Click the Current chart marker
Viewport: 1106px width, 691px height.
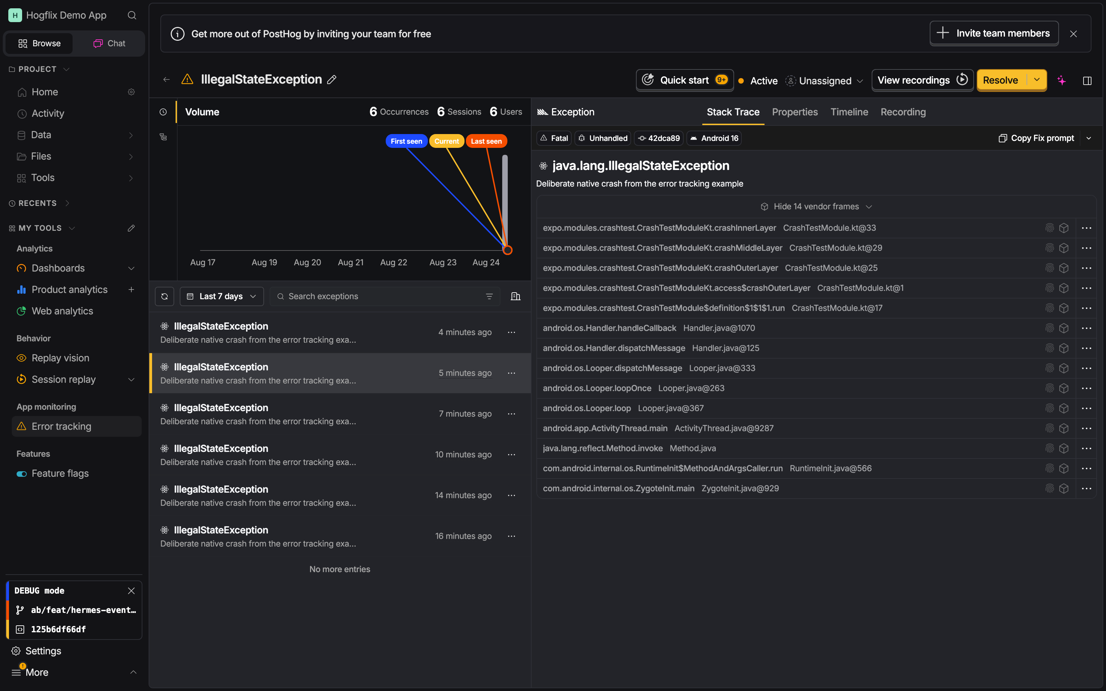(447, 141)
